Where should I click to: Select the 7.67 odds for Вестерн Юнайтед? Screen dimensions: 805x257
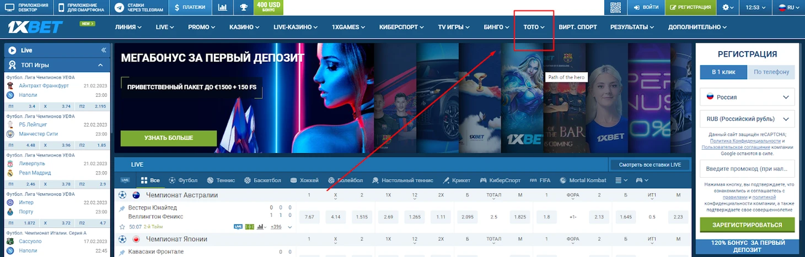click(309, 217)
